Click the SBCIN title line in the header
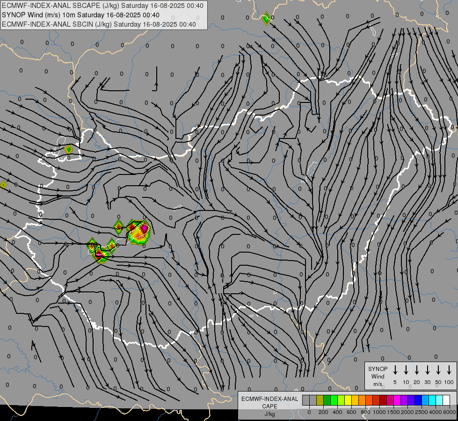Screen dimensions: 458x421 (99, 24)
